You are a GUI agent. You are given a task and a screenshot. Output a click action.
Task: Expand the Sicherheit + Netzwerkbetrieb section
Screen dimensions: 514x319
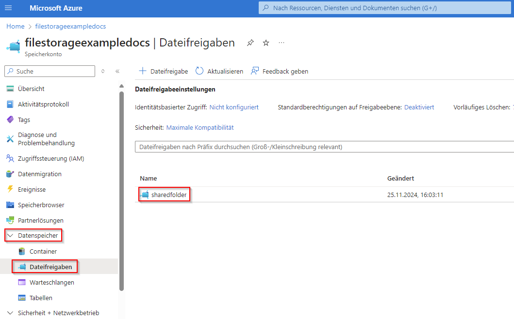[x=10, y=313]
